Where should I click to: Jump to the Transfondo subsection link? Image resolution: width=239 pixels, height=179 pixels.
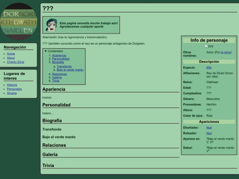[64, 66]
